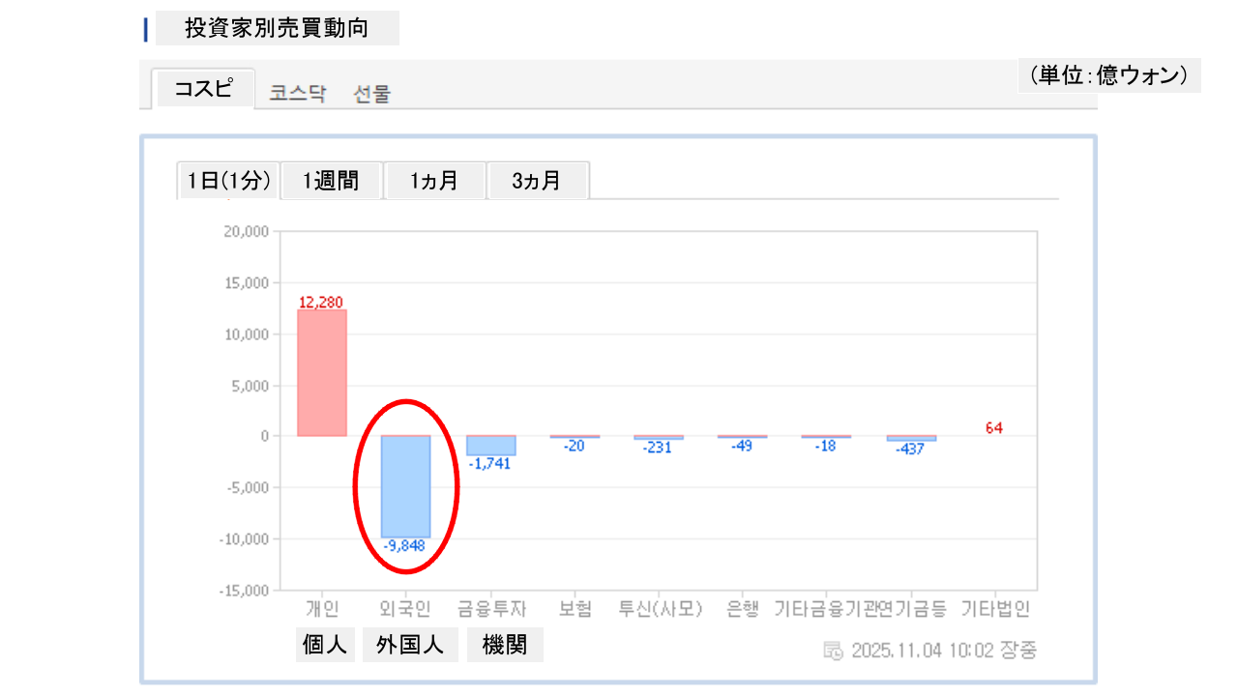1238x696 pixels.
Task: Switch to the 코스닥 tab
Action: tap(298, 94)
